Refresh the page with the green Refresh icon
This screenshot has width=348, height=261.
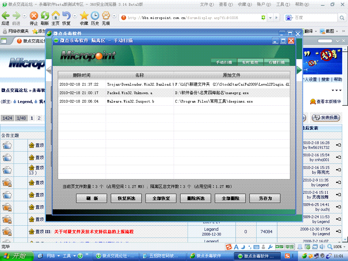coord(45,16)
